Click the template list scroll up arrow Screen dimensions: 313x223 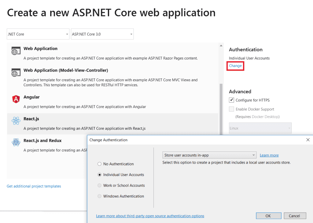221,46
